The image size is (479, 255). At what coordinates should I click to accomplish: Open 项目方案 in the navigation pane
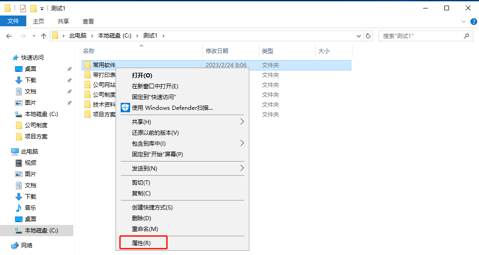click(36, 137)
